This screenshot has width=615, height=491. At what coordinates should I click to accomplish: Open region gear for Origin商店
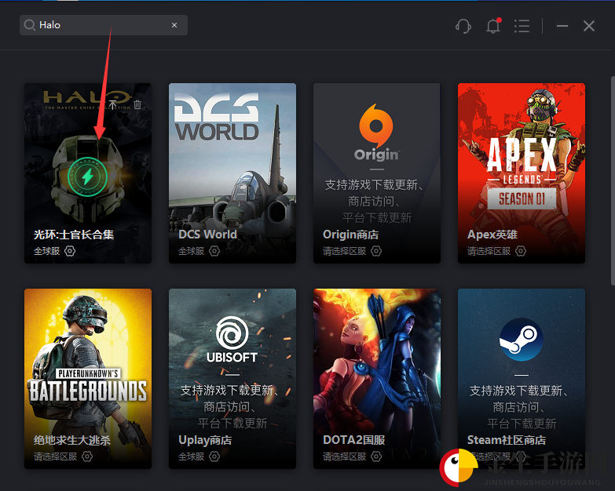(x=376, y=251)
